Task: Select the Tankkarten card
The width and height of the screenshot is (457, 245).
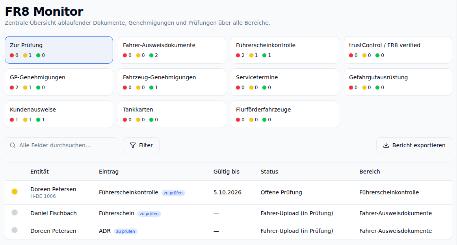Action: (172, 114)
